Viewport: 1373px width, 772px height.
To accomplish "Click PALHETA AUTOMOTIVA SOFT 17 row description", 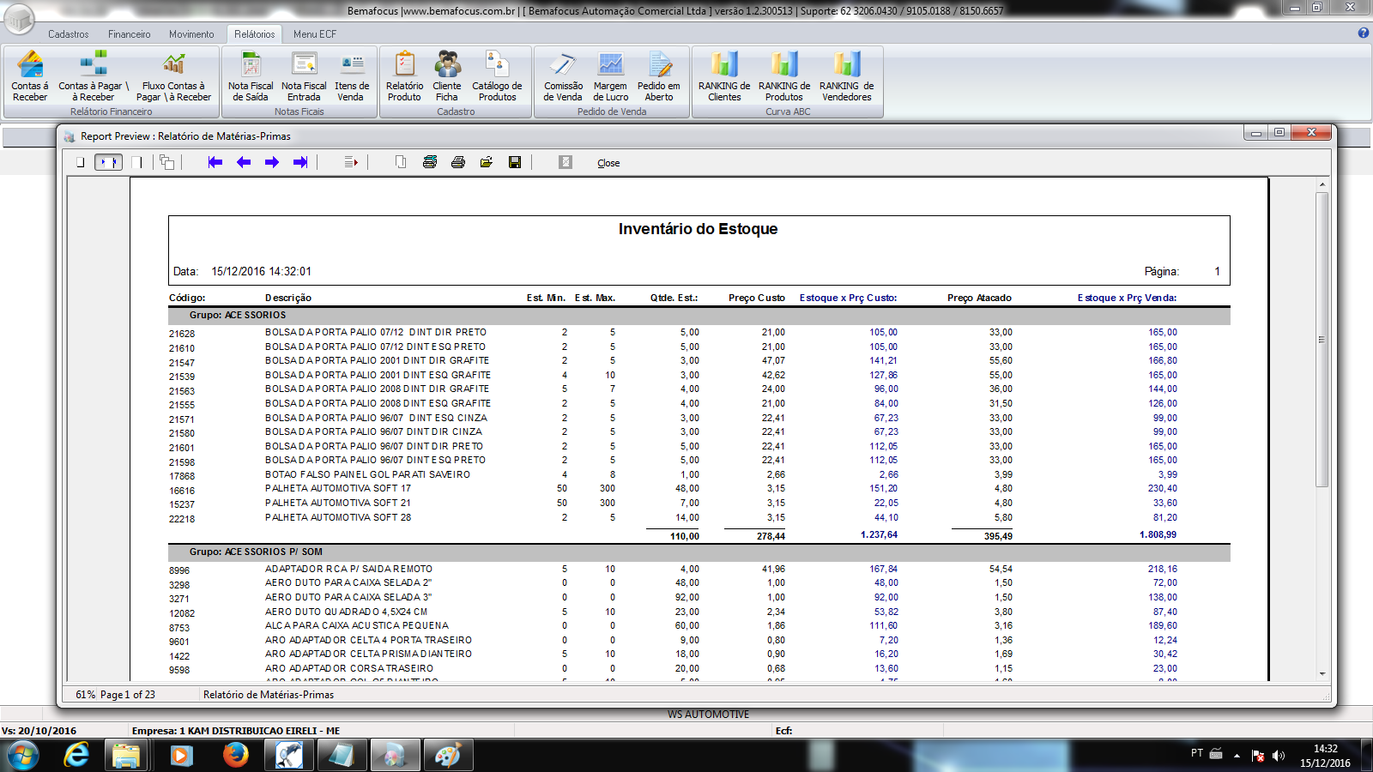I will click(x=338, y=488).
